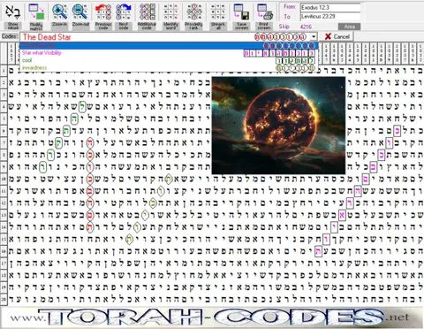
Task: Select 'The Dead Star' highlighted list entry
Action: [x=169, y=46]
